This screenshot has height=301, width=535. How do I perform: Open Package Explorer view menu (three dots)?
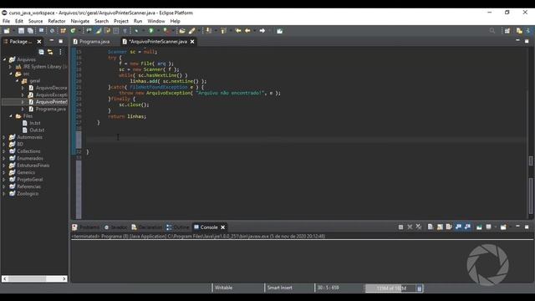[60, 52]
